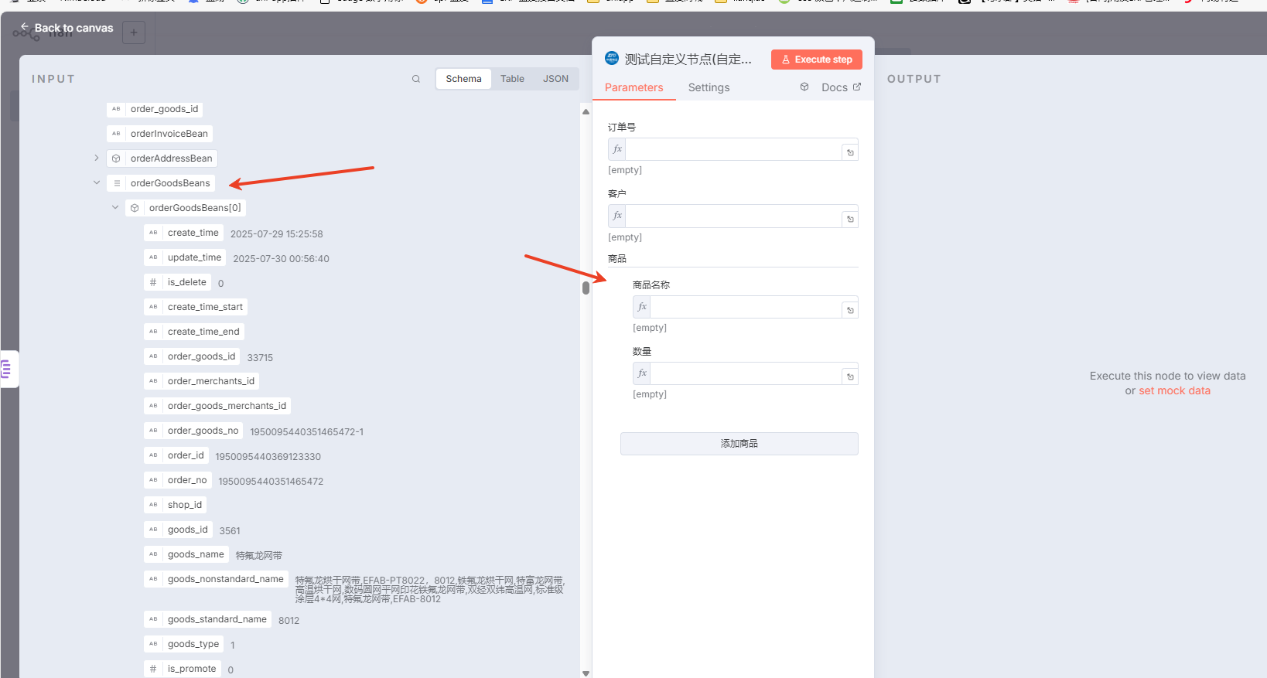The image size is (1267, 678).
Task: Click the fx icon of 数量 field
Action: coord(642,373)
